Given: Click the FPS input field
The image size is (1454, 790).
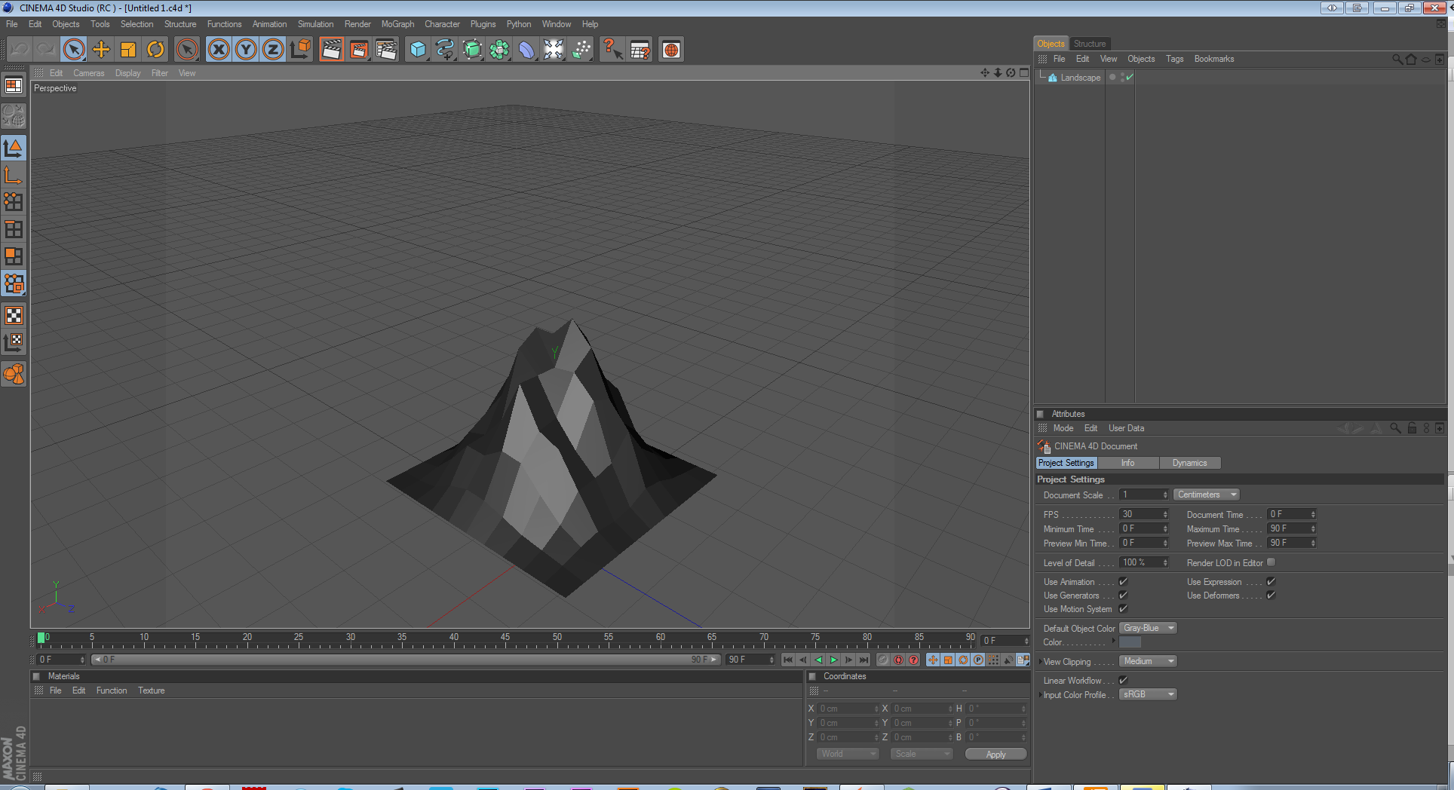Looking at the screenshot, I should pos(1144,514).
